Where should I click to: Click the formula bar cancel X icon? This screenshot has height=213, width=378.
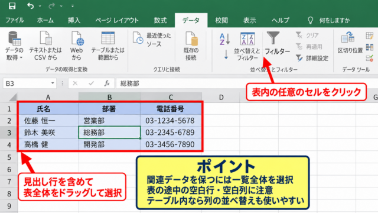[75, 83]
